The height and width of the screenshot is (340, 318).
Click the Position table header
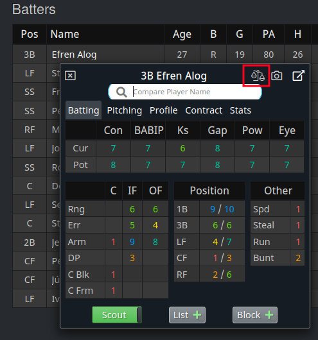(x=209, y=191)
